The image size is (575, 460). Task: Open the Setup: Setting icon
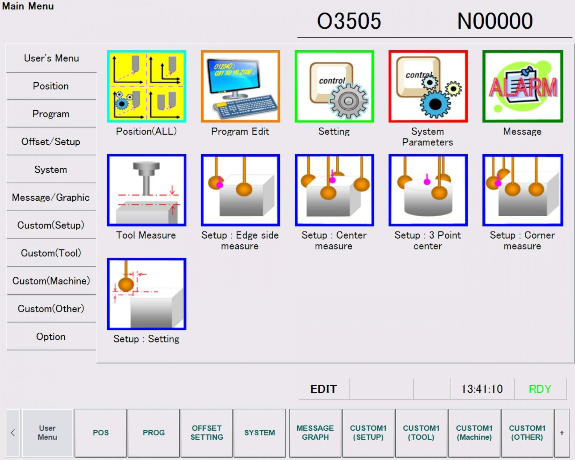[146, 294]
